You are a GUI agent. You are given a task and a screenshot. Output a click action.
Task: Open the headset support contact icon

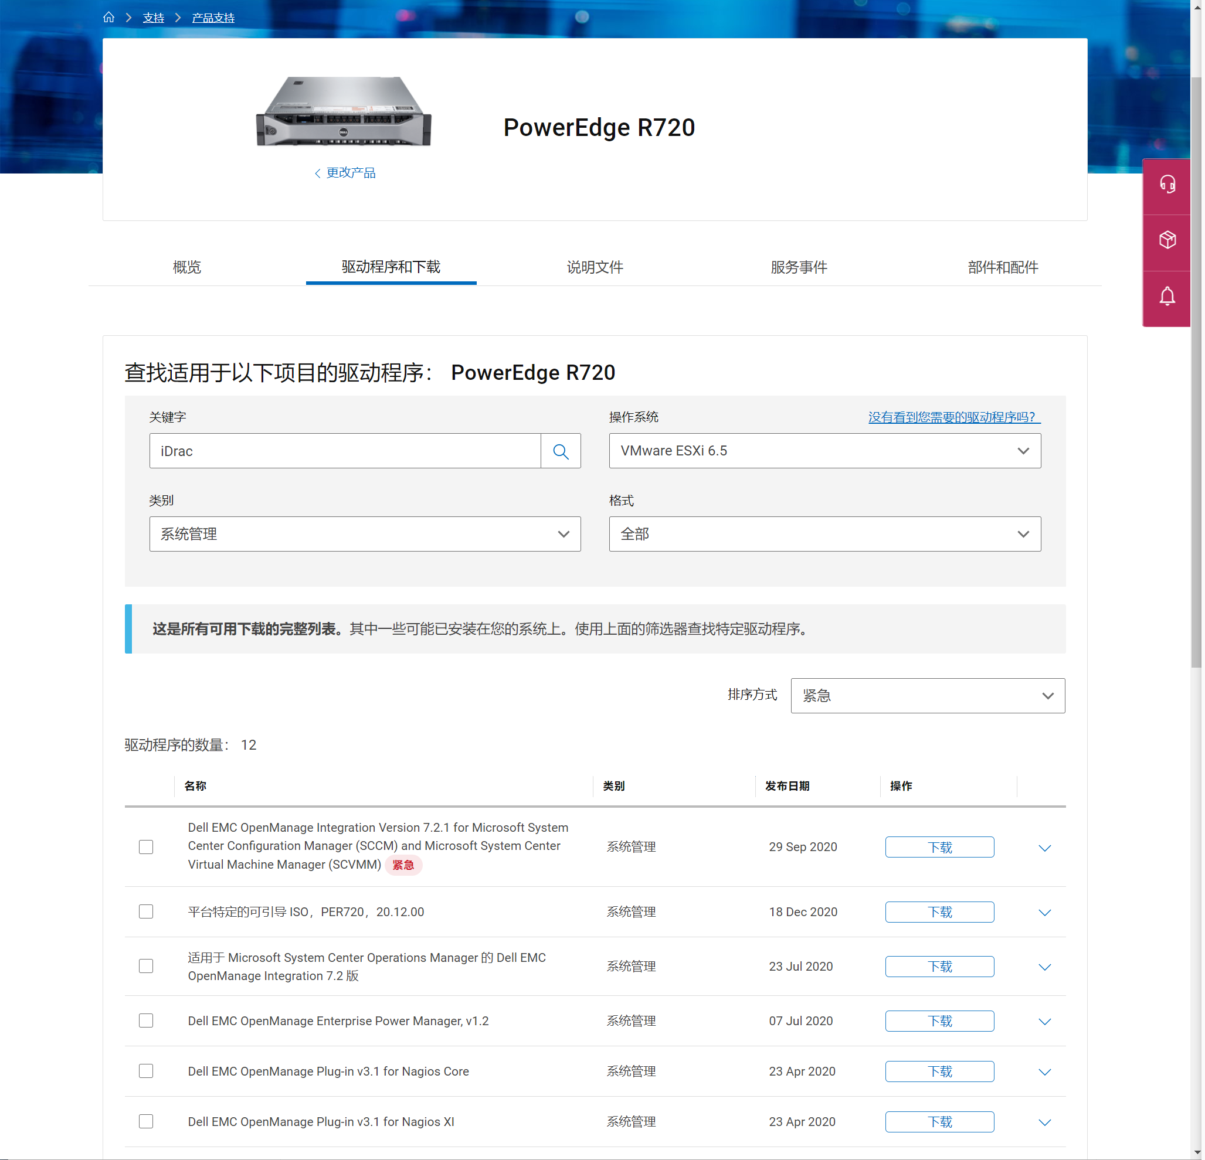click(1166, 184)
